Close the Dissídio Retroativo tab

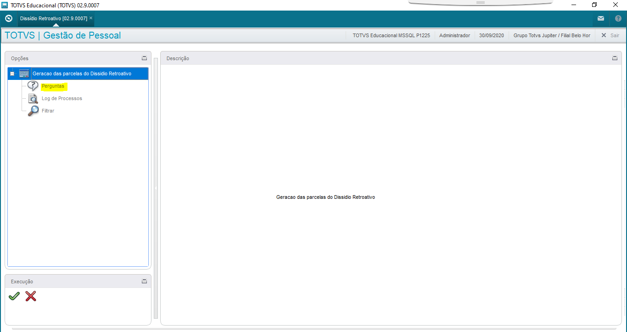(91, 18)
